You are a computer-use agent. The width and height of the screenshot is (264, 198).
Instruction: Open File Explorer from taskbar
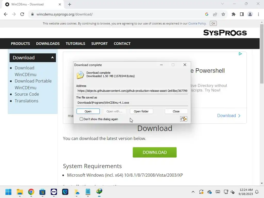coord(20,192)
